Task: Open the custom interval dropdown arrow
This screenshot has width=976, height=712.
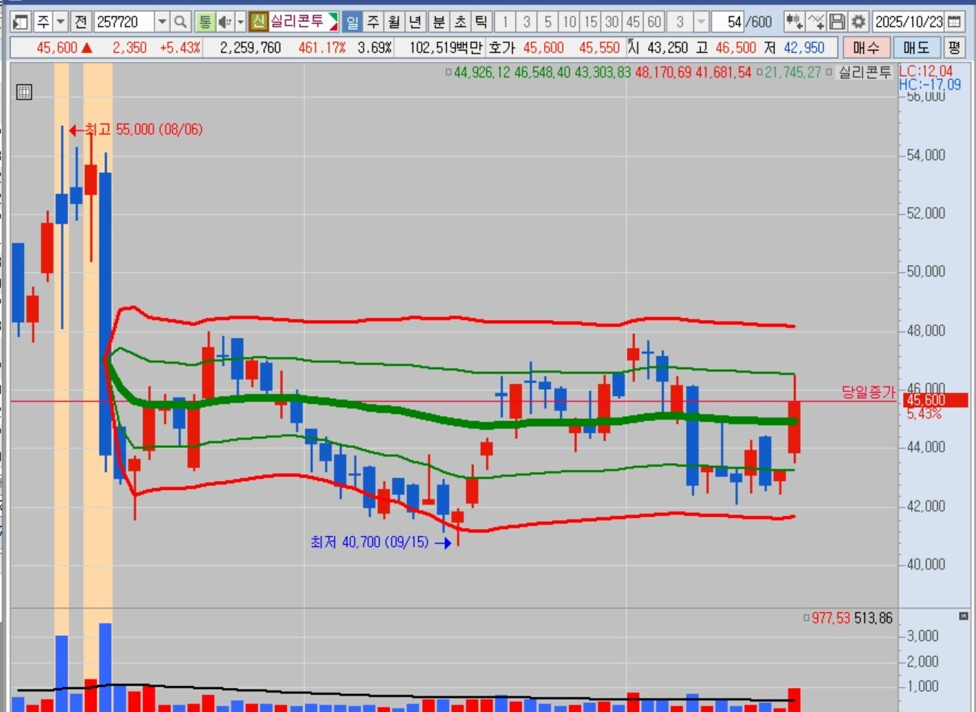Action: [x=701, y=22]
